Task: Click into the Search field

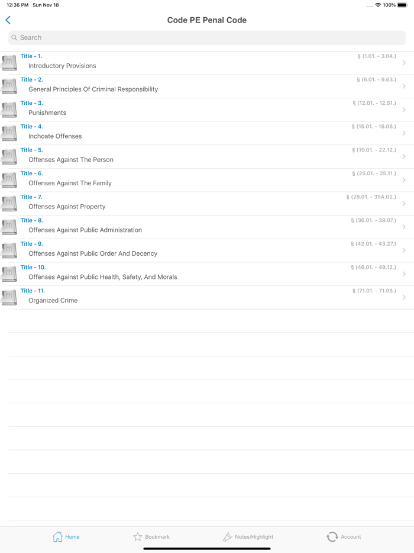Action: click(207, 38)
